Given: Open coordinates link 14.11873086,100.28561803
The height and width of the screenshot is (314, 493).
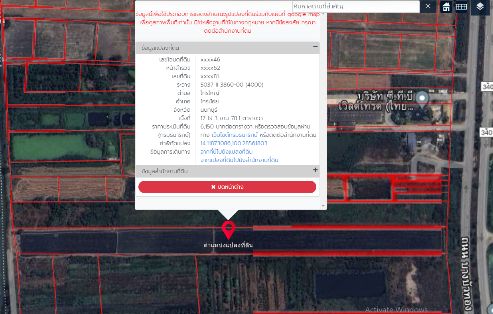Looking at the screenshot, I should tap(234, 143).
